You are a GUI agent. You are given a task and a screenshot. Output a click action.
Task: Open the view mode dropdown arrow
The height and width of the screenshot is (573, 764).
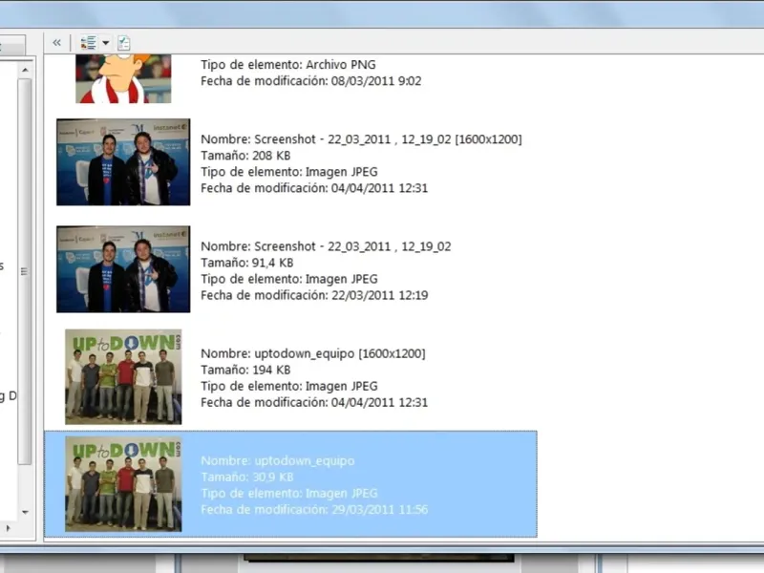pos(105,43)
